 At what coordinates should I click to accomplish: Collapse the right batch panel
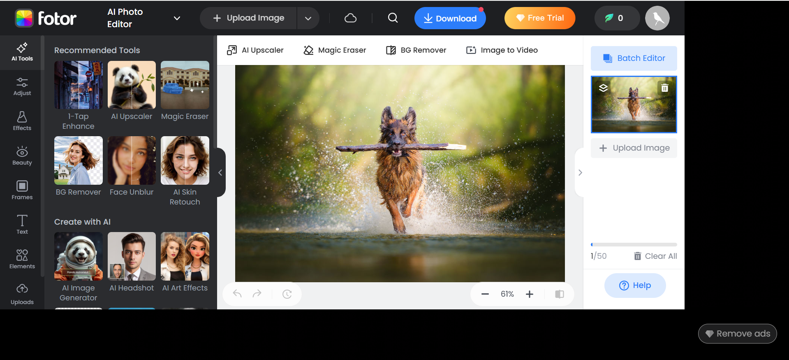click(x=580, y=172)
